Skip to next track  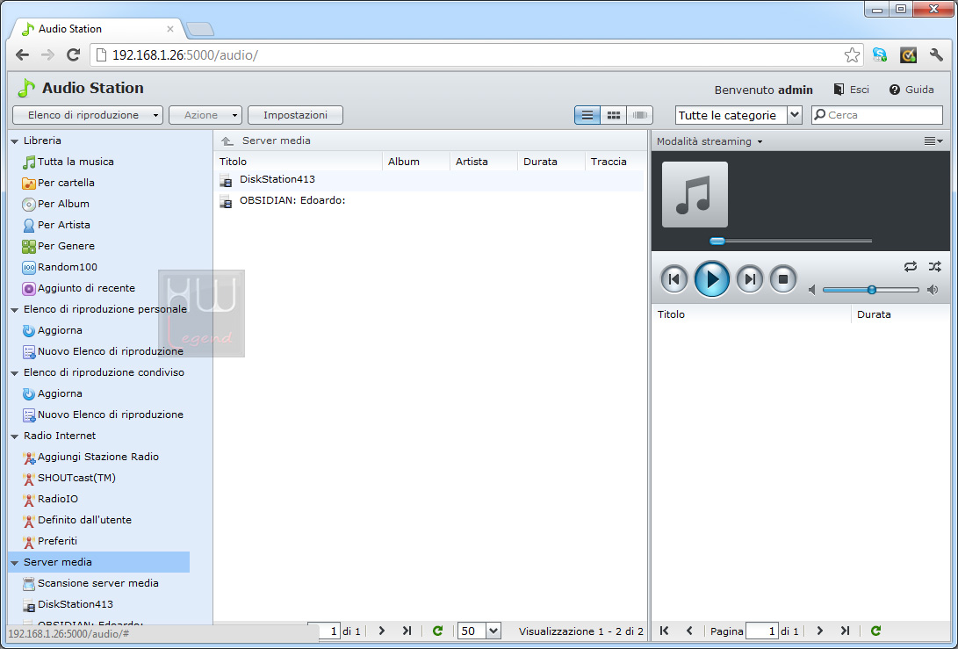750,279
